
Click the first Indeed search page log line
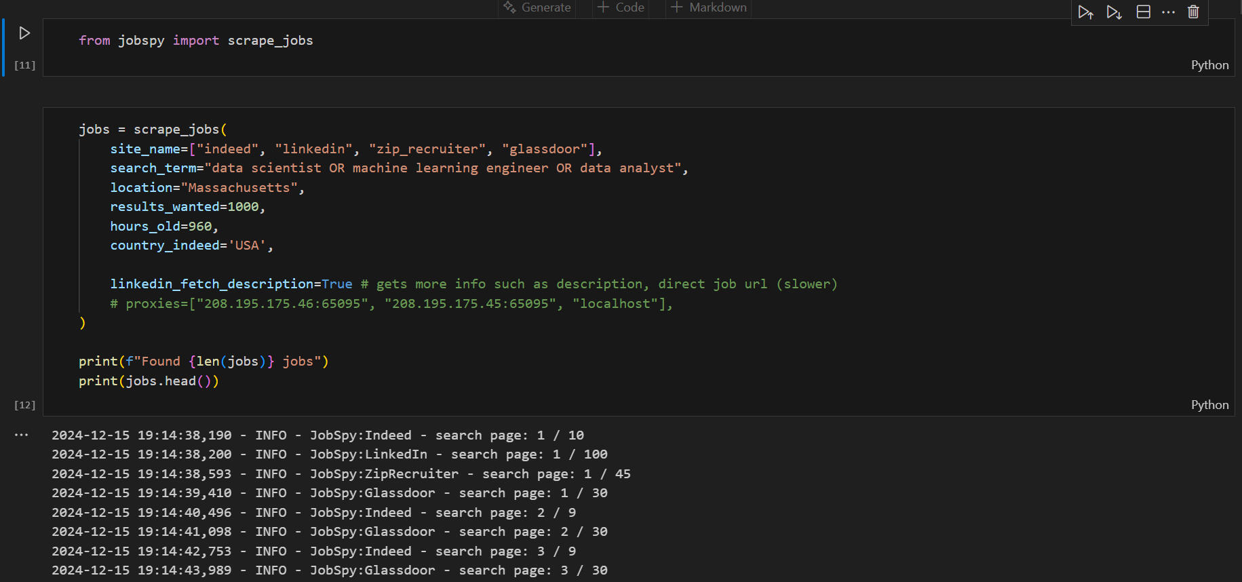[x=317, y=435]
